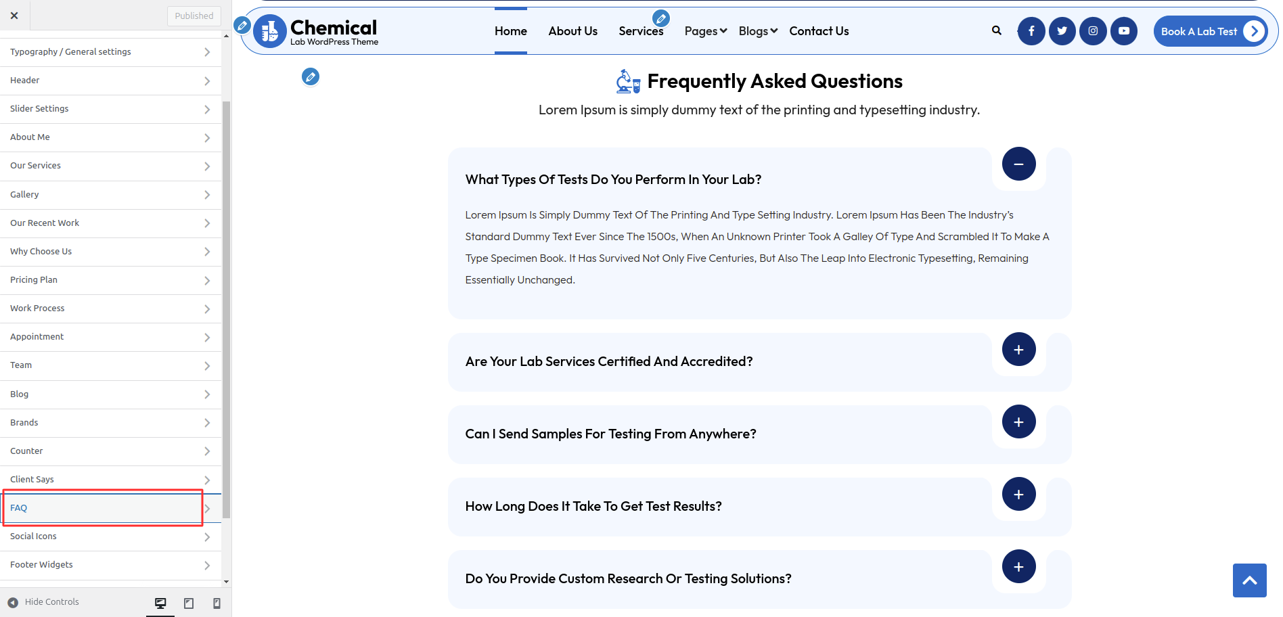This screenshot has height=617, width=1283.
Task: Expand 'Are Your Lab Services Certified' question
Action: click(x=1018, y=349)
